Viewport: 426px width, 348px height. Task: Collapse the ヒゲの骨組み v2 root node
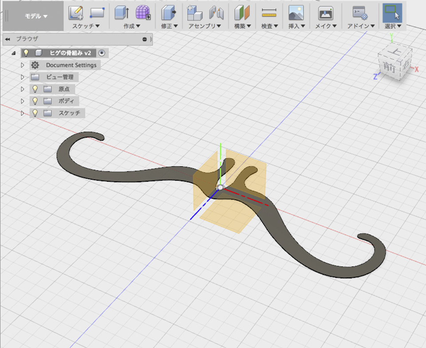[14, 53]
